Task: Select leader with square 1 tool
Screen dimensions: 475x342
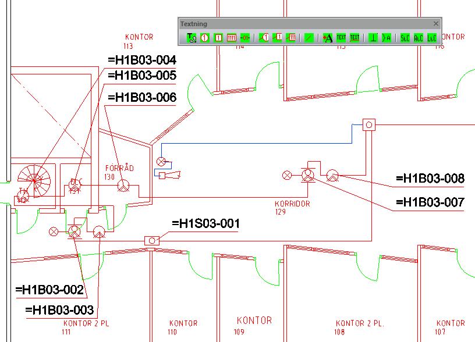Action: pos(277,38)
